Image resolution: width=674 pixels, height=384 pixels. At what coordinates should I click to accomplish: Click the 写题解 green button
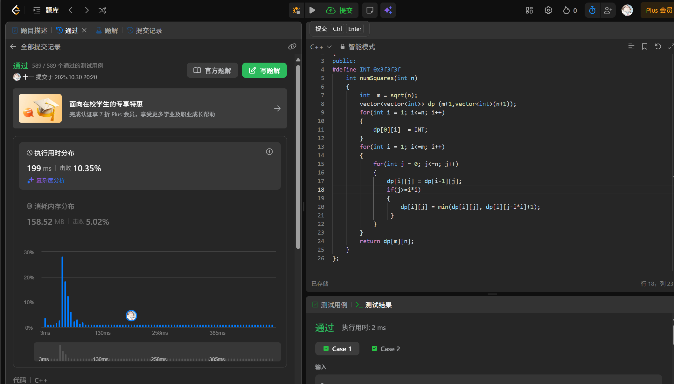(x=264, y=70)
